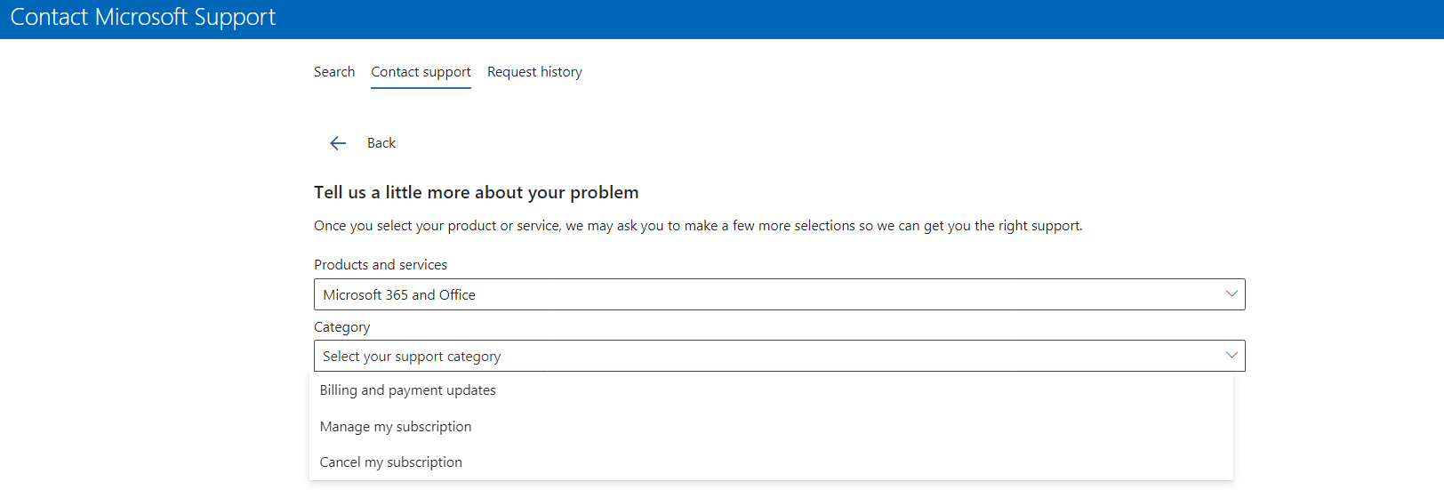Image resolution: width=1444 pixels, height=490 pixels.
Task: Open Products and services dropdown
Action: [779, 294]
